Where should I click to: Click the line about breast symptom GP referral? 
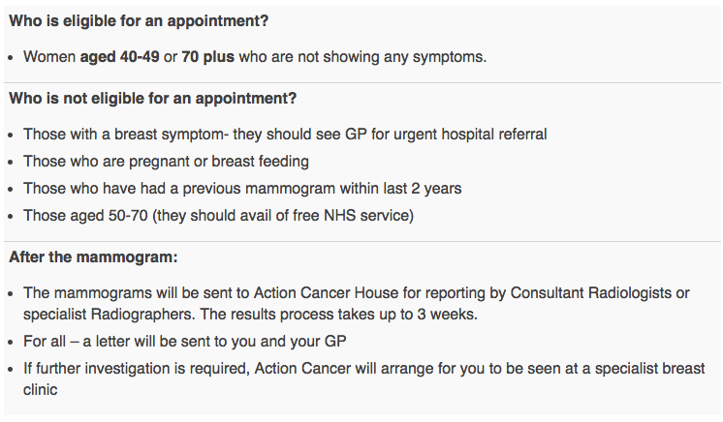click(x=285, y=135)
